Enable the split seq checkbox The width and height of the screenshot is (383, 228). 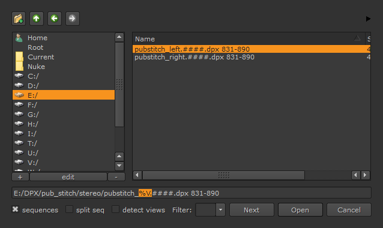[x=70, y=209]
